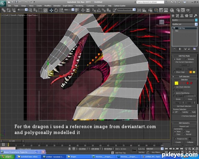The height and width of the screenshot is (159, 199).
Task: Toggle the Percent Snap icon
Action: pyautogui.click(x=104, y=10)
